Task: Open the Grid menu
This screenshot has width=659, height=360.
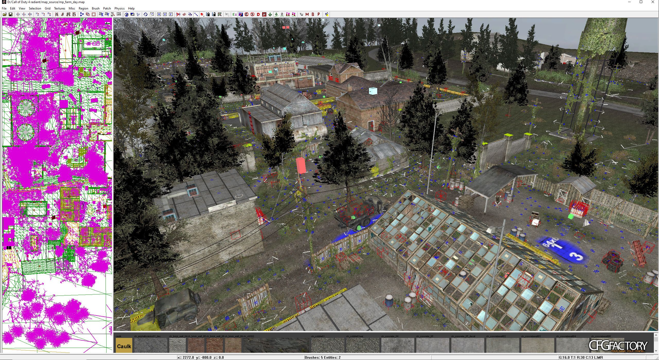Action: tap(48, 8)
